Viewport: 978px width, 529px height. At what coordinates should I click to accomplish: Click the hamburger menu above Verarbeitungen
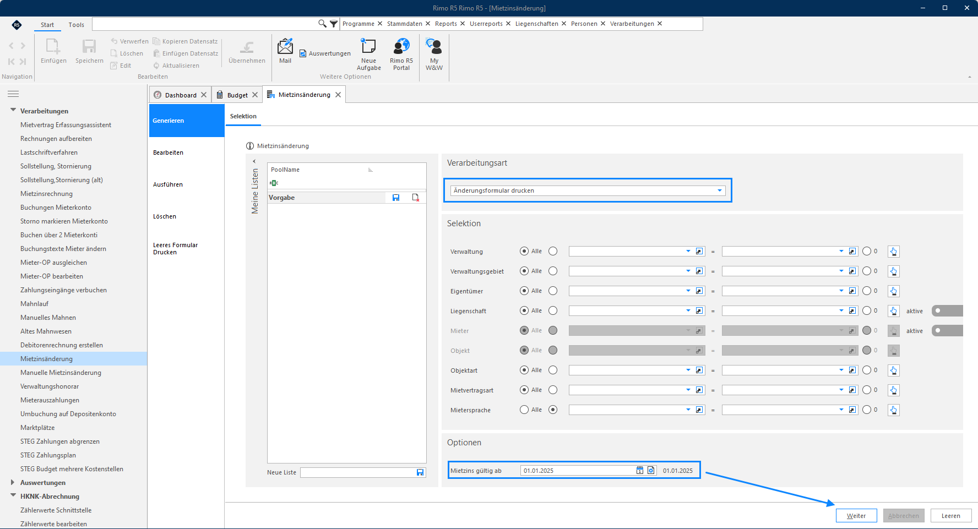pyautogui.click(x=13, y=94)
